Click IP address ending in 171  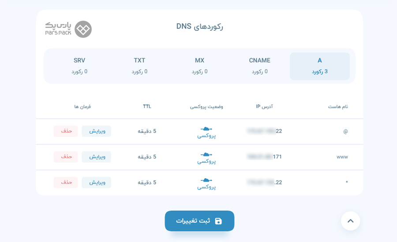pos(264,157)
